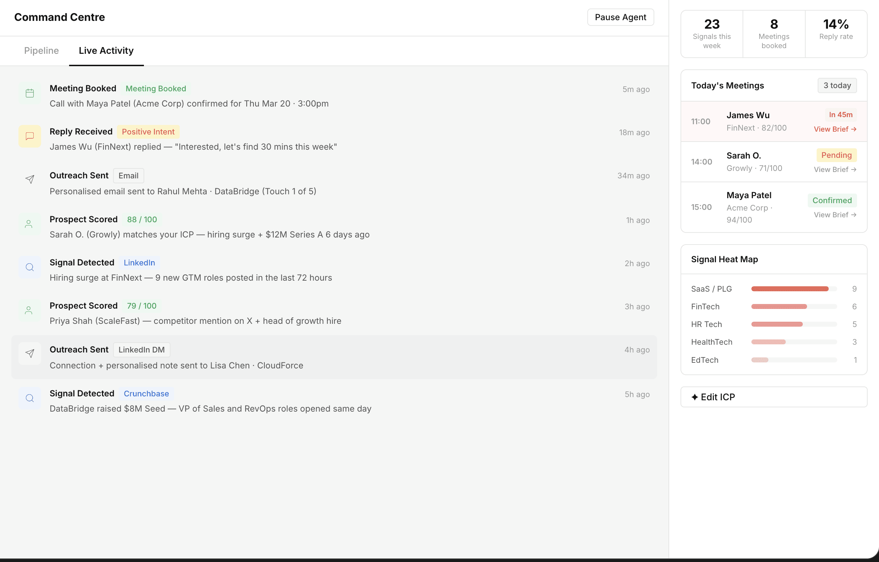Image resolution: width=879 pixels, height=562 pixels.
Task: Open View Brief for Sarah O.
Action: (x=835, y=169)
